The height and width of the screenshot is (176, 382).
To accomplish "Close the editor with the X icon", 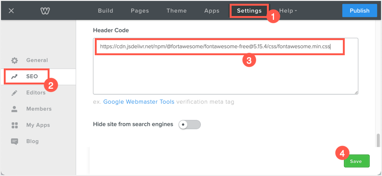I will (x=11, y=11).
